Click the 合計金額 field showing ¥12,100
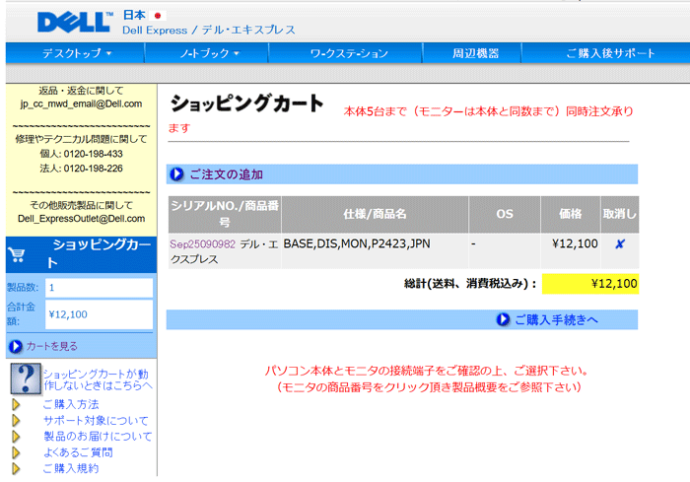 coord(99,314)
